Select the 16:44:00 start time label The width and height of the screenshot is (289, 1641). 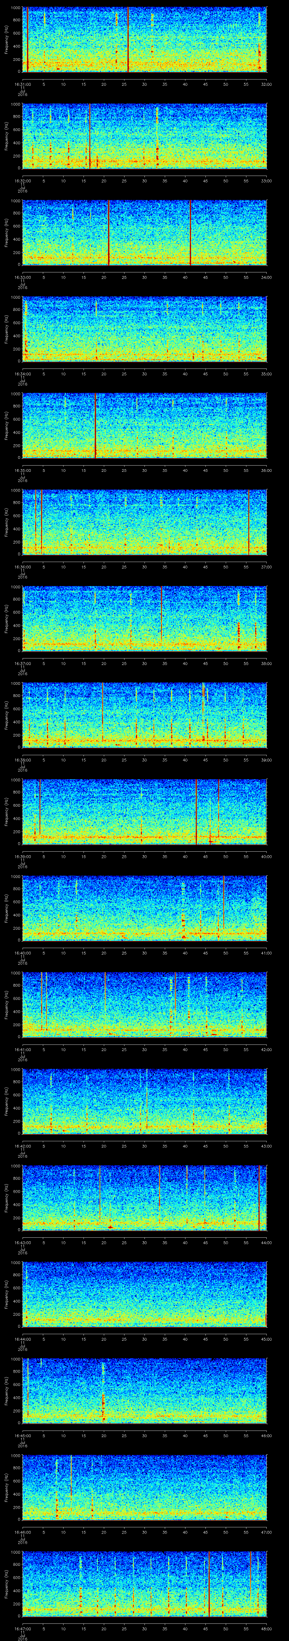(x=22, y=1339)
